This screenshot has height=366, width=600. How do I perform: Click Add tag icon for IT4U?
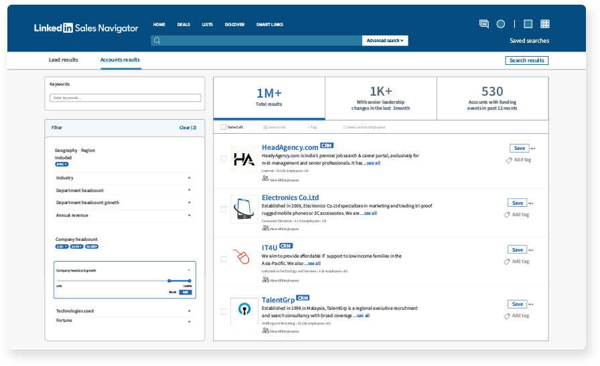(x=507, y=262)
